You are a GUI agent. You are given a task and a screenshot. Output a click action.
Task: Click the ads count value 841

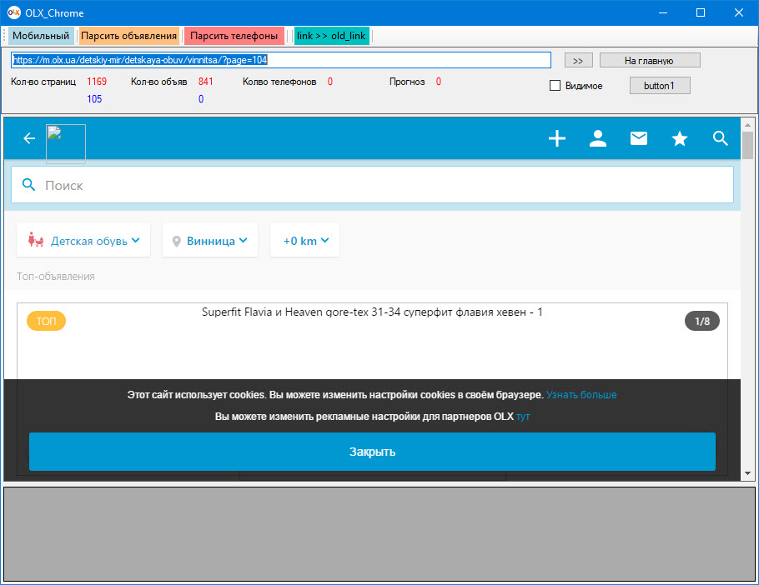click(206, 81)
